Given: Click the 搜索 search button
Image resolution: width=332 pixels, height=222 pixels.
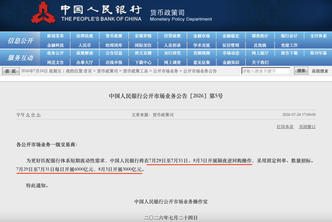Looking at the screenshot, I should click(x=301, y=71).
